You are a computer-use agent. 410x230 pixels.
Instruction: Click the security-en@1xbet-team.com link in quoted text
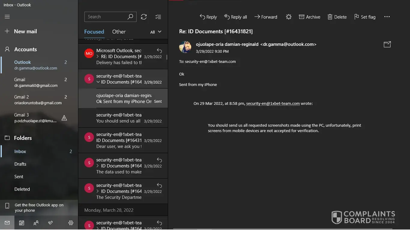[x=273, y=104]
